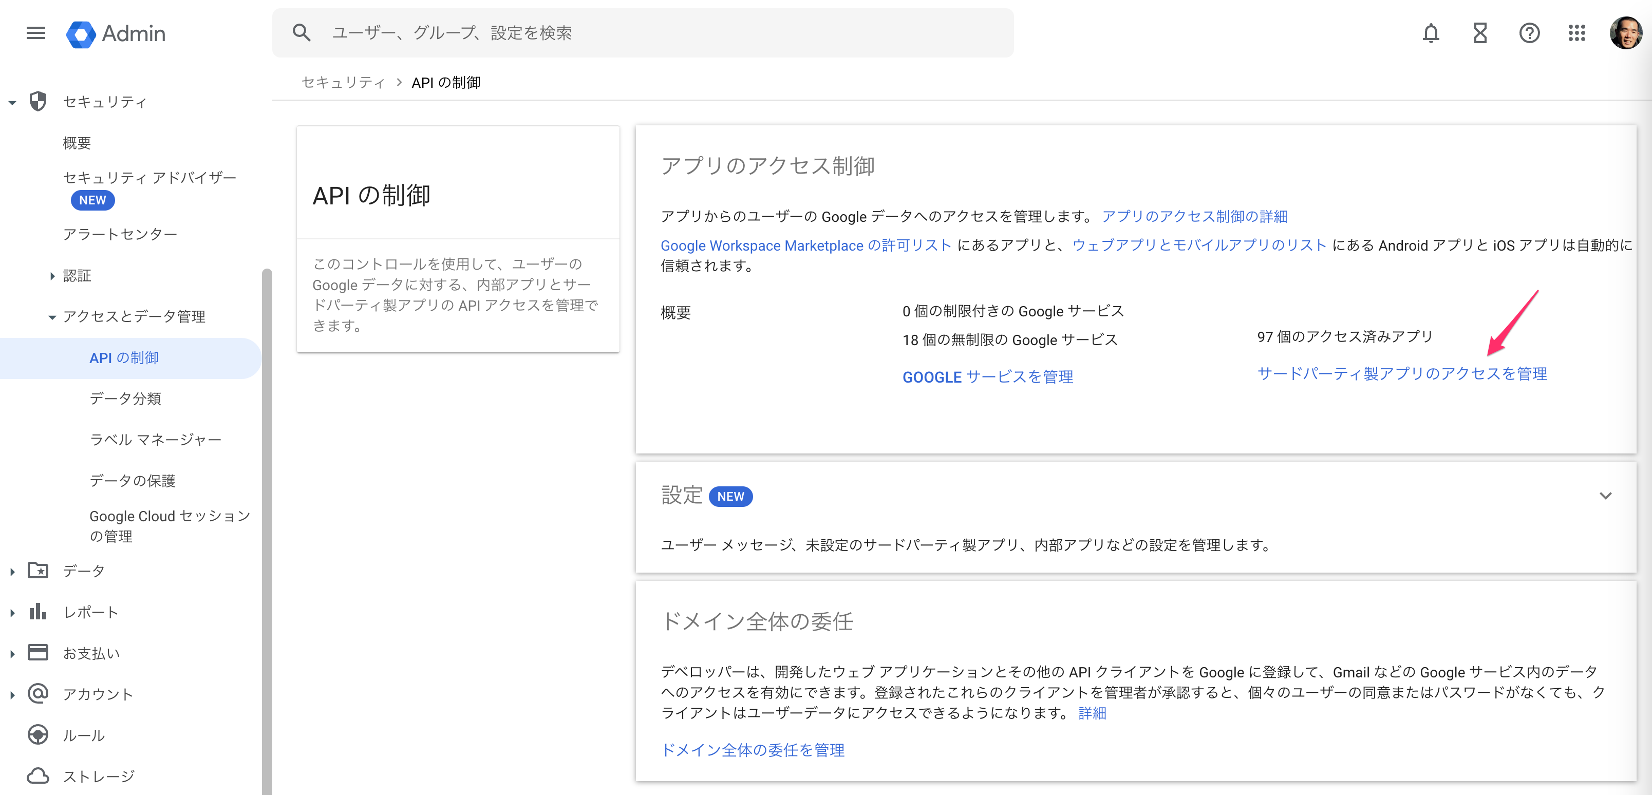The width and height of the screenshot is (1652, 795).
Task: Open ラベル マネージャー
Action: 155,440
